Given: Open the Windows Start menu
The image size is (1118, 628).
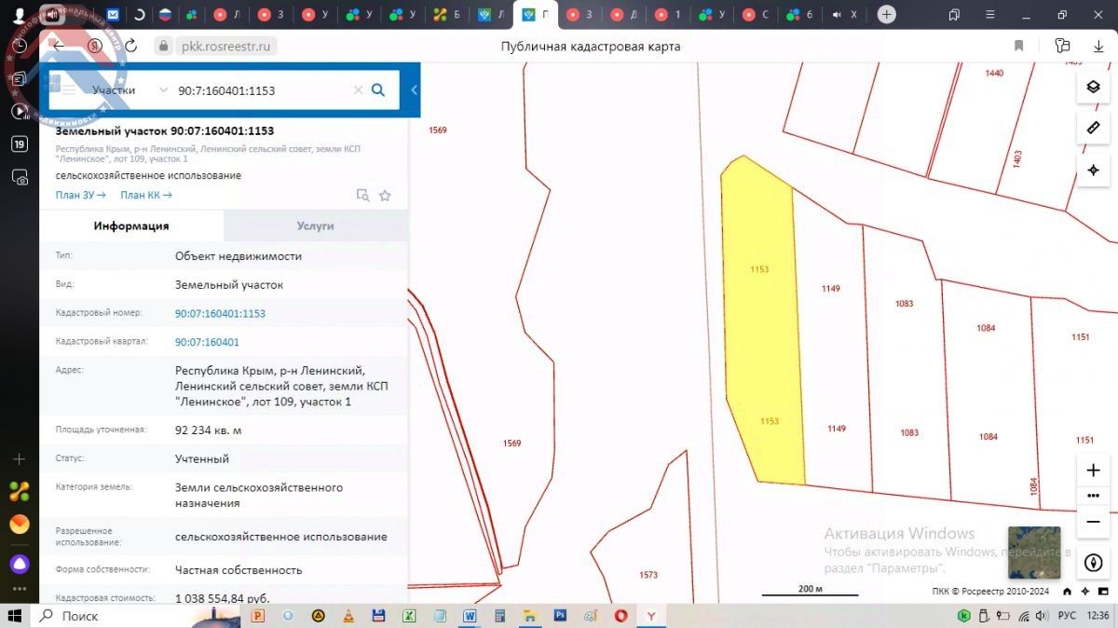Looking at the screenshot, I should [x=15, y=616].
